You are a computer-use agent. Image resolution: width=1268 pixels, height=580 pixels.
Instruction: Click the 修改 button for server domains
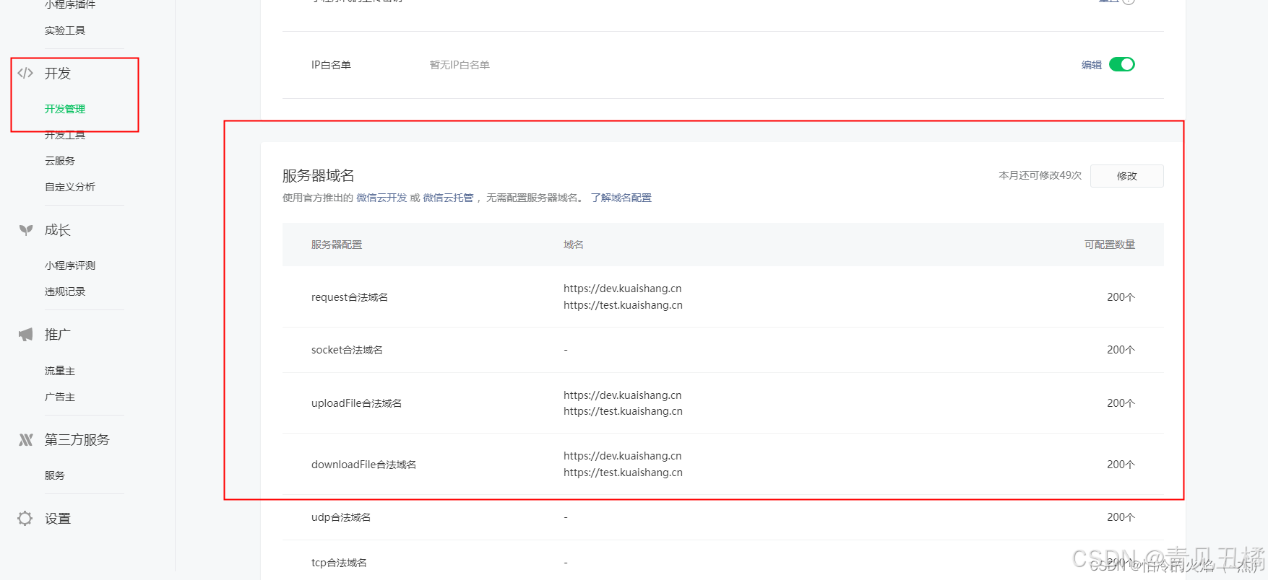click(1126, 176)
